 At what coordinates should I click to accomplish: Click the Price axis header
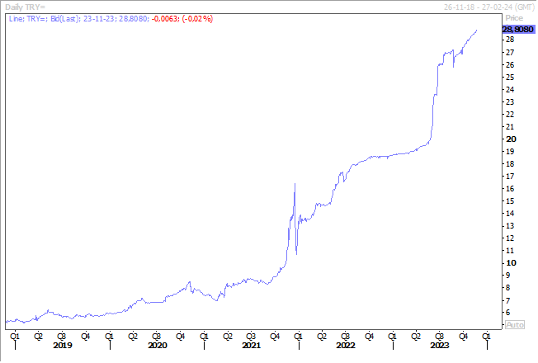[x=514, y=16]
